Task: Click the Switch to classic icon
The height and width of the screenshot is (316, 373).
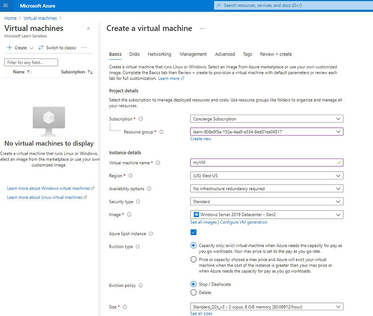Action: [x=41, y=47]
